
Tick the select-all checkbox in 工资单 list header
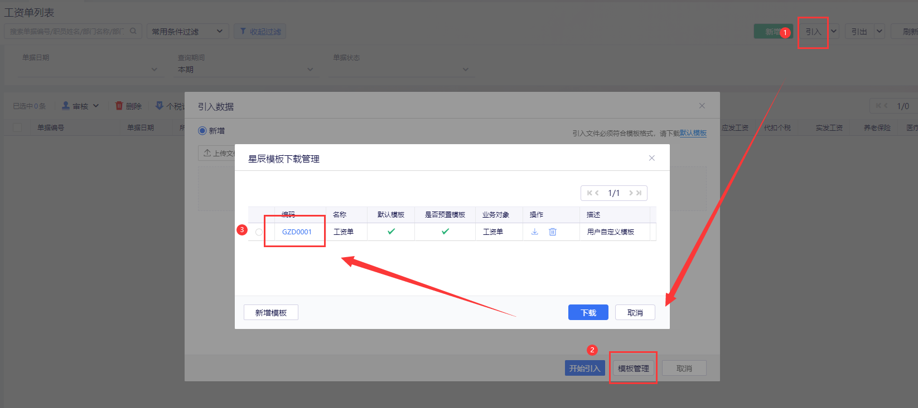coord(17,127)
